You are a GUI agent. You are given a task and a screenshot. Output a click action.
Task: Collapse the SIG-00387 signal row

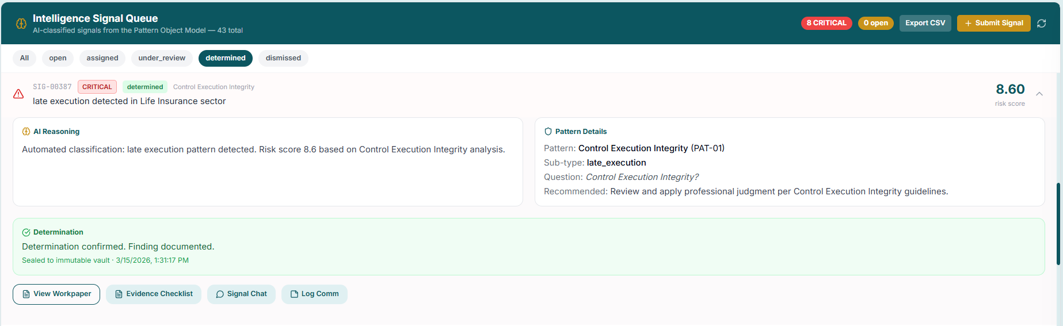[1039, 94]
